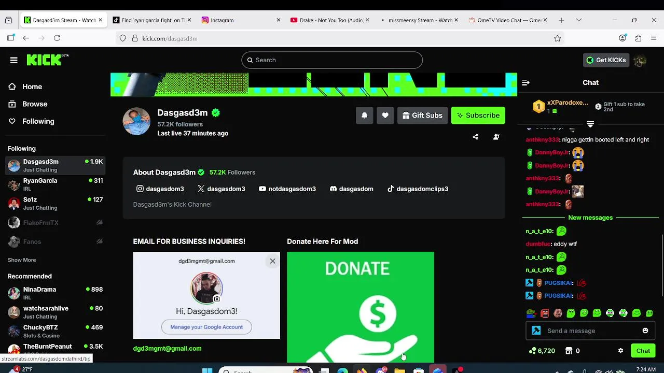Open recommended channel ChuckyBTZ

[55, 332]
